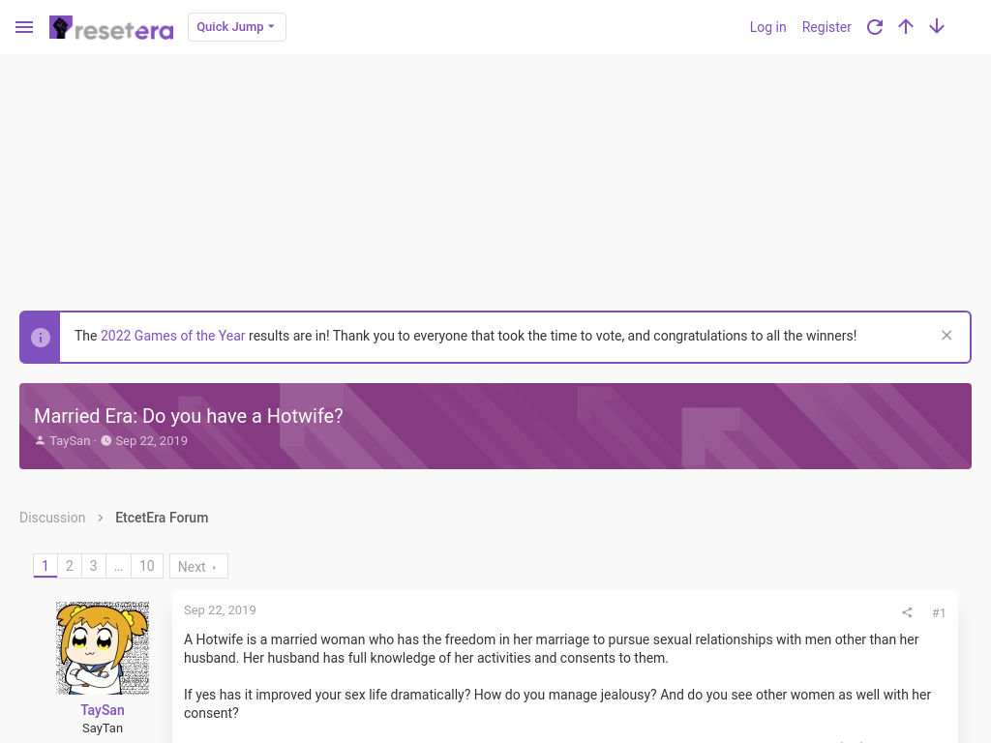Open the hamburger navigation menu
991x743 pixels.
[x=24, y=27]
